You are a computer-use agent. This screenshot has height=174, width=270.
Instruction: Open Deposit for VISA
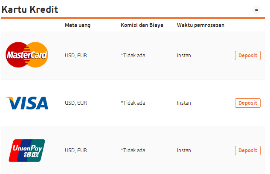(x=248, y=103)
